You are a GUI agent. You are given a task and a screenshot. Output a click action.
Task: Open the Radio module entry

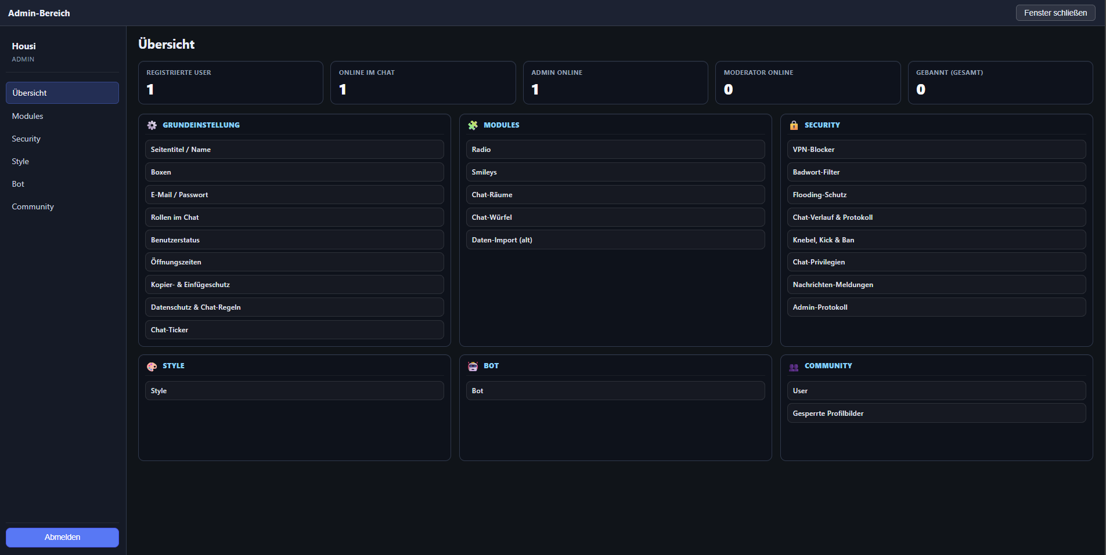coord(615,150)
